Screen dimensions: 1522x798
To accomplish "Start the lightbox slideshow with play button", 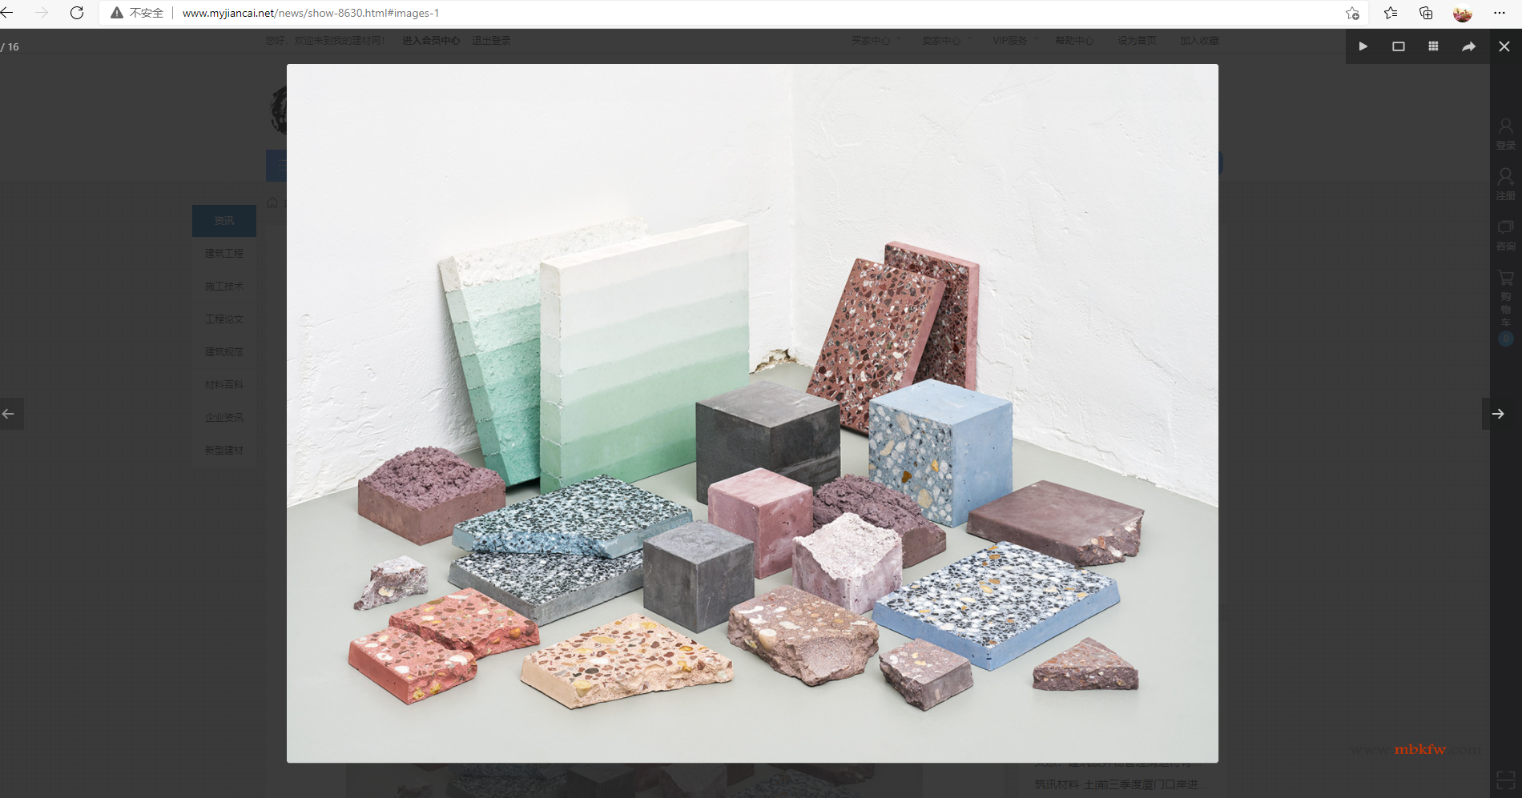I will [1363, 46].
